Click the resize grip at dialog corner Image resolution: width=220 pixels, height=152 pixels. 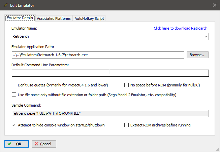[218, 150]
